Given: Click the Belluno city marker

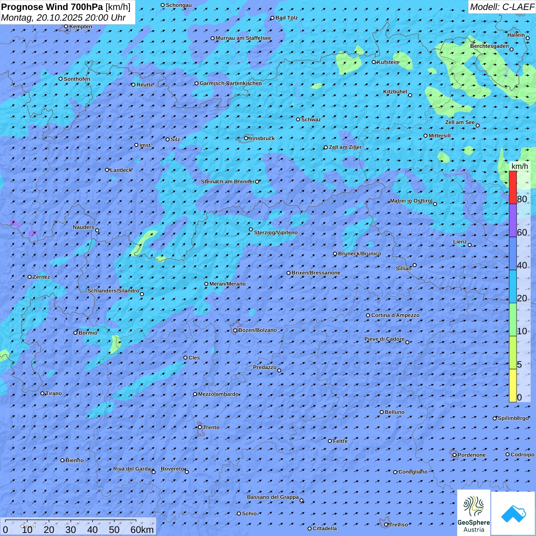Looking at the screenshot, I should (382, 412).
